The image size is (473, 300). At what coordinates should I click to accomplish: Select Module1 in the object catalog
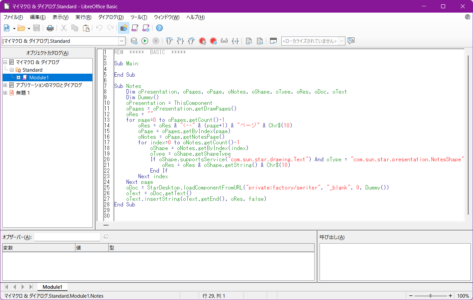(x=39, y=78)
